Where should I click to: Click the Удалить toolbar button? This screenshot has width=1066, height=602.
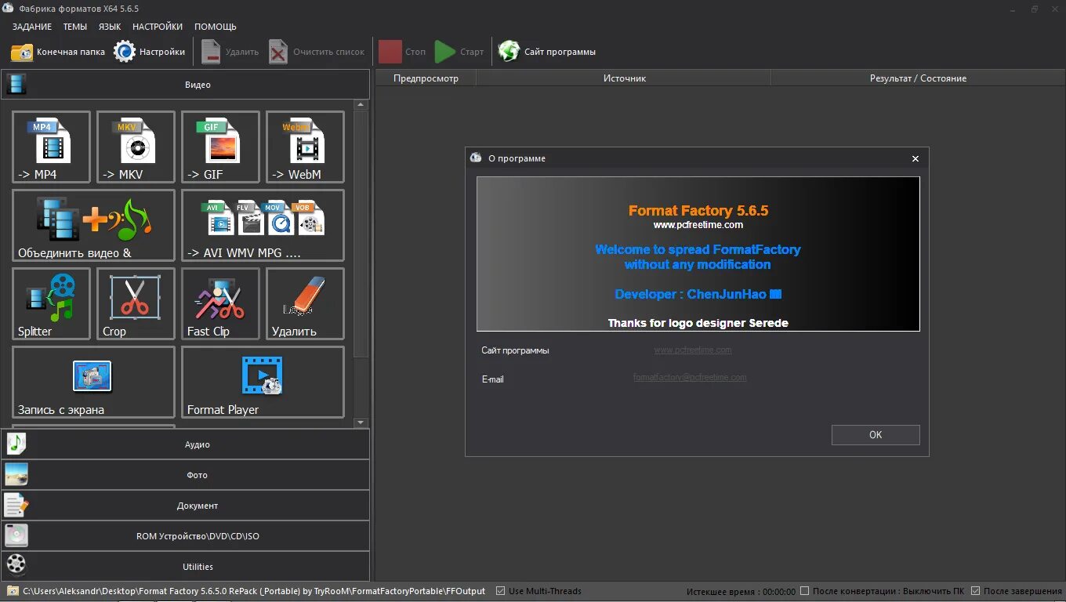pos(230,52)
